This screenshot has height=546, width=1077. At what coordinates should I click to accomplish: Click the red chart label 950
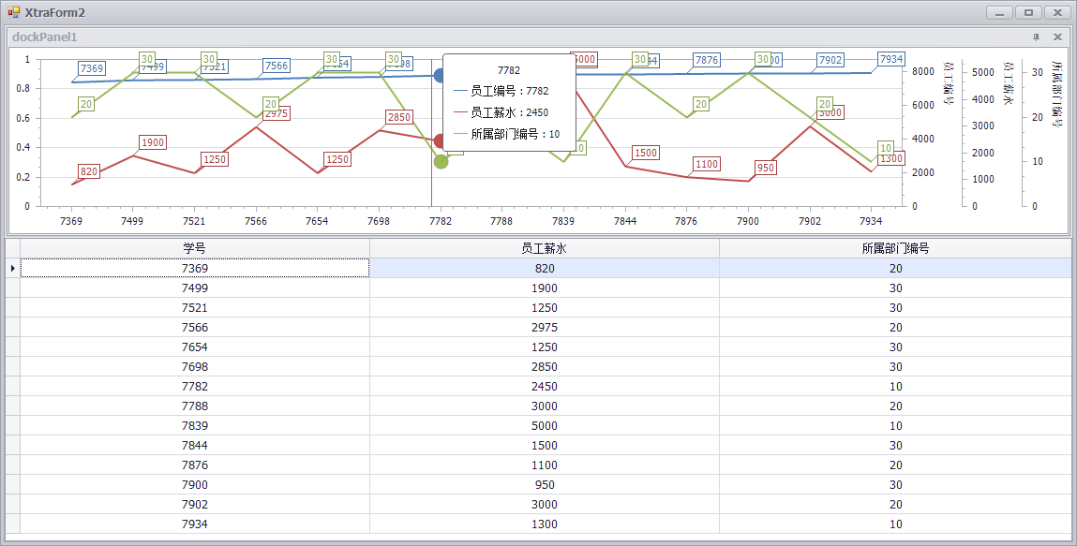click(765, 168)
